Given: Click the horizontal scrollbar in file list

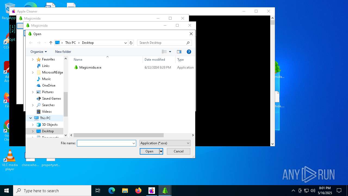Looking at the screenshot, I should tap(119, 135).
